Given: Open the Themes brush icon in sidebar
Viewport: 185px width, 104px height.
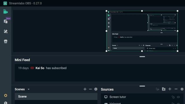Looking at the screenshot, I should [5, 31].
